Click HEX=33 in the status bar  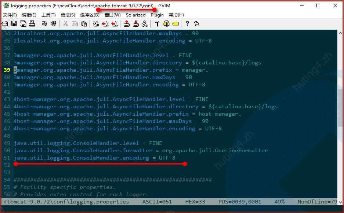pos(195,202)
